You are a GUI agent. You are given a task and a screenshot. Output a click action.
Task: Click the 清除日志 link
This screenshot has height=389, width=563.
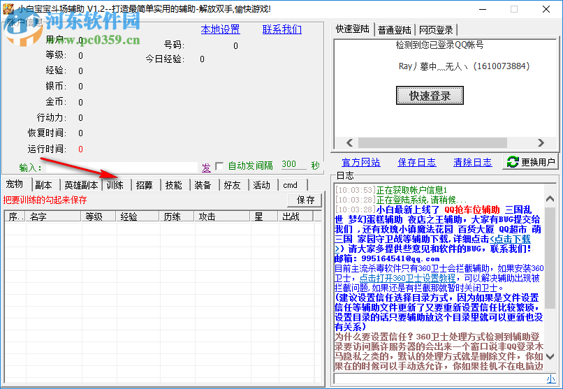click(x=472, y=163)
